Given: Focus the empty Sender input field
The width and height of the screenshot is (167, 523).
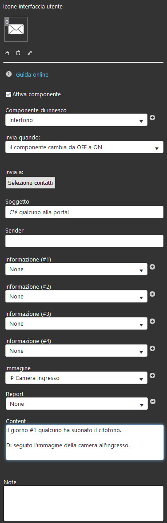Looking at the screenshot, I should (x=84, y=241).
